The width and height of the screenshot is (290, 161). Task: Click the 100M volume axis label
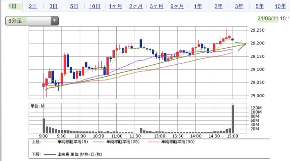pyautogui.click(x=256, y=112)
